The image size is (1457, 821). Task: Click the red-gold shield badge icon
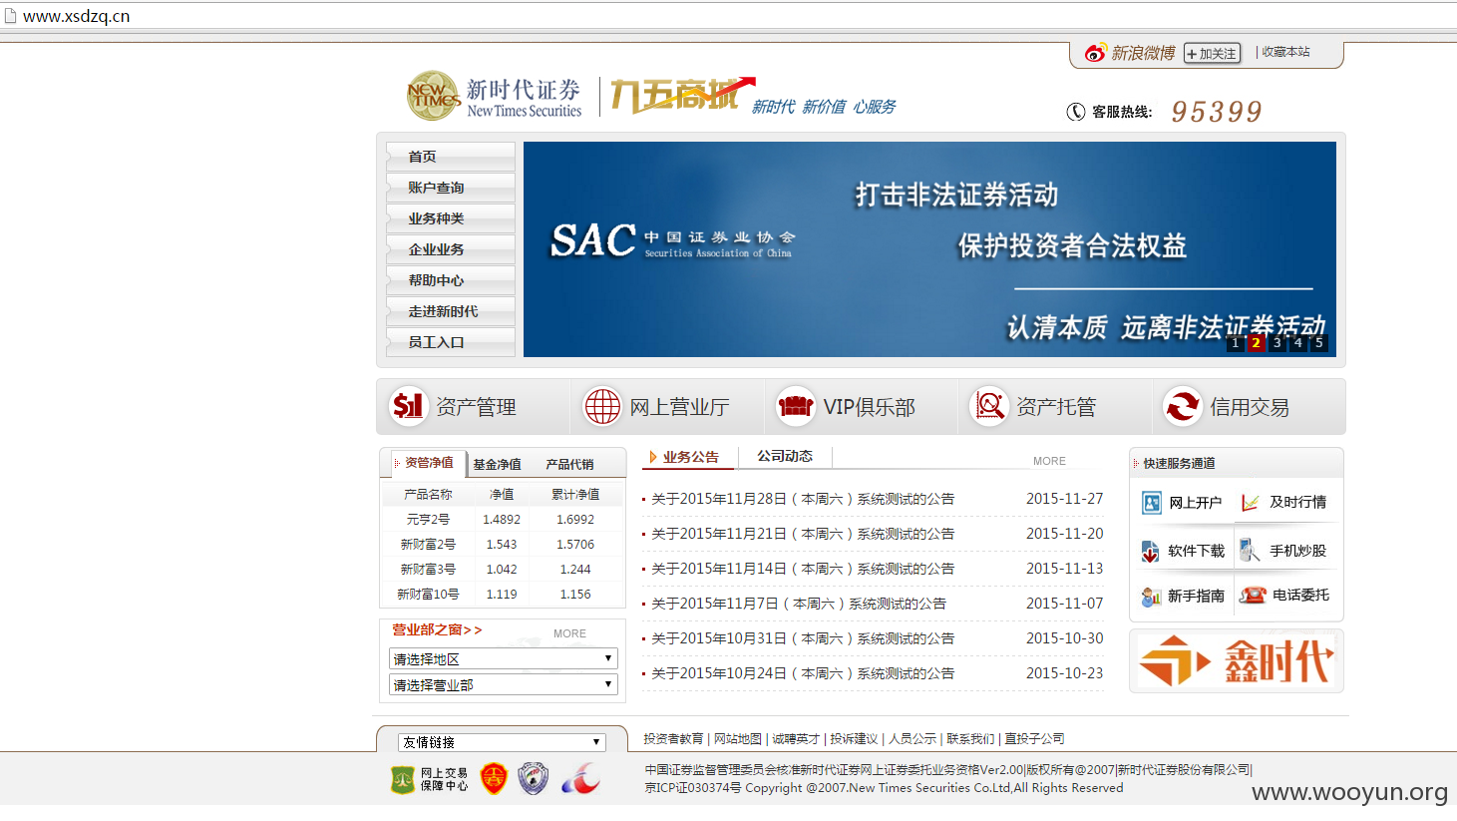494,778
